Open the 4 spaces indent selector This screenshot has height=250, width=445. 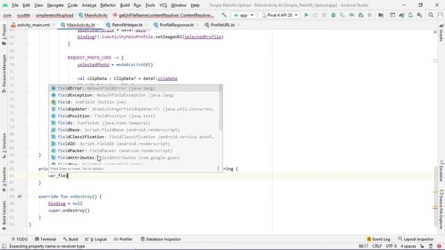[x=408, y=246]
